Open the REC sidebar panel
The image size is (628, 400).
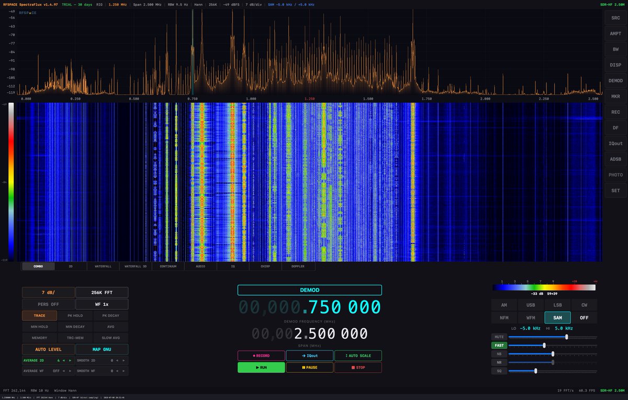(x=615, y=112)
